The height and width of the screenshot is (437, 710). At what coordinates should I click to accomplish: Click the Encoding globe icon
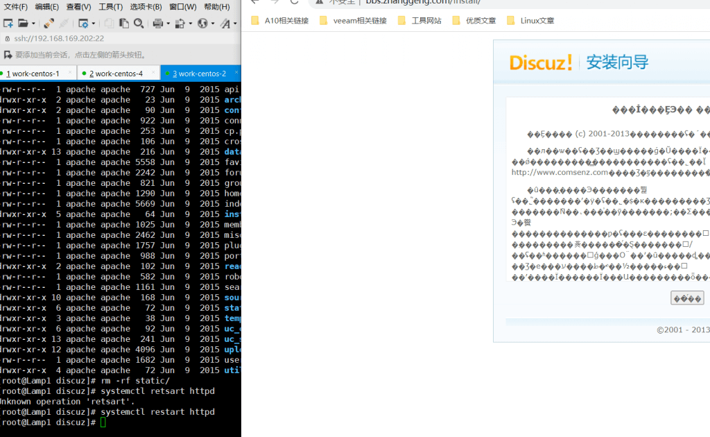(202, 23)
